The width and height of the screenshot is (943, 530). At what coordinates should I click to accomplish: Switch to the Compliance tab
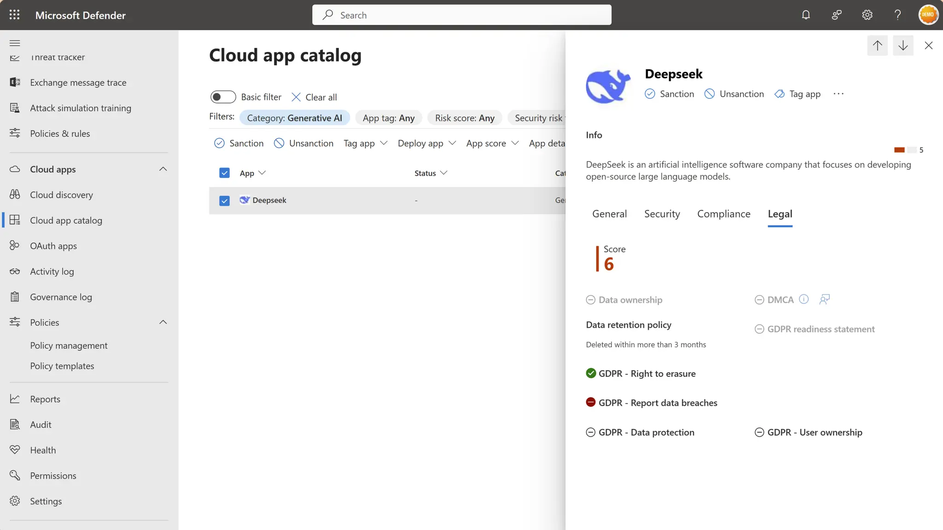723,214
